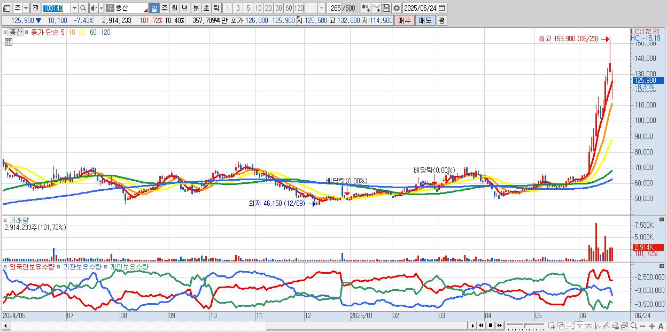Select the 년 (yearly) period toggle
The image size is (667, 332).
click(x=184, y=8)
